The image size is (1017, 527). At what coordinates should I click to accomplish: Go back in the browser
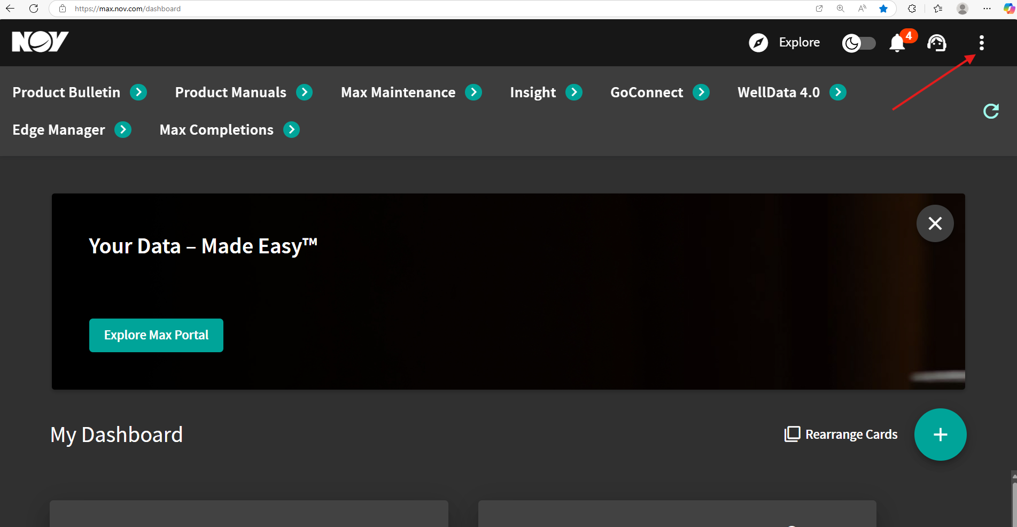tap(10, 9)
